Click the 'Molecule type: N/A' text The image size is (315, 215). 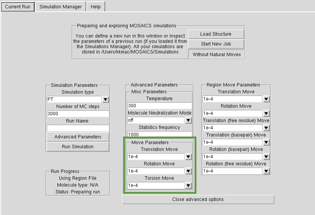point(78,185)
